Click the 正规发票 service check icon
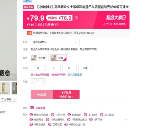Image resolution: width=157 pixels, height=130 pixels. tap(50, 124)
